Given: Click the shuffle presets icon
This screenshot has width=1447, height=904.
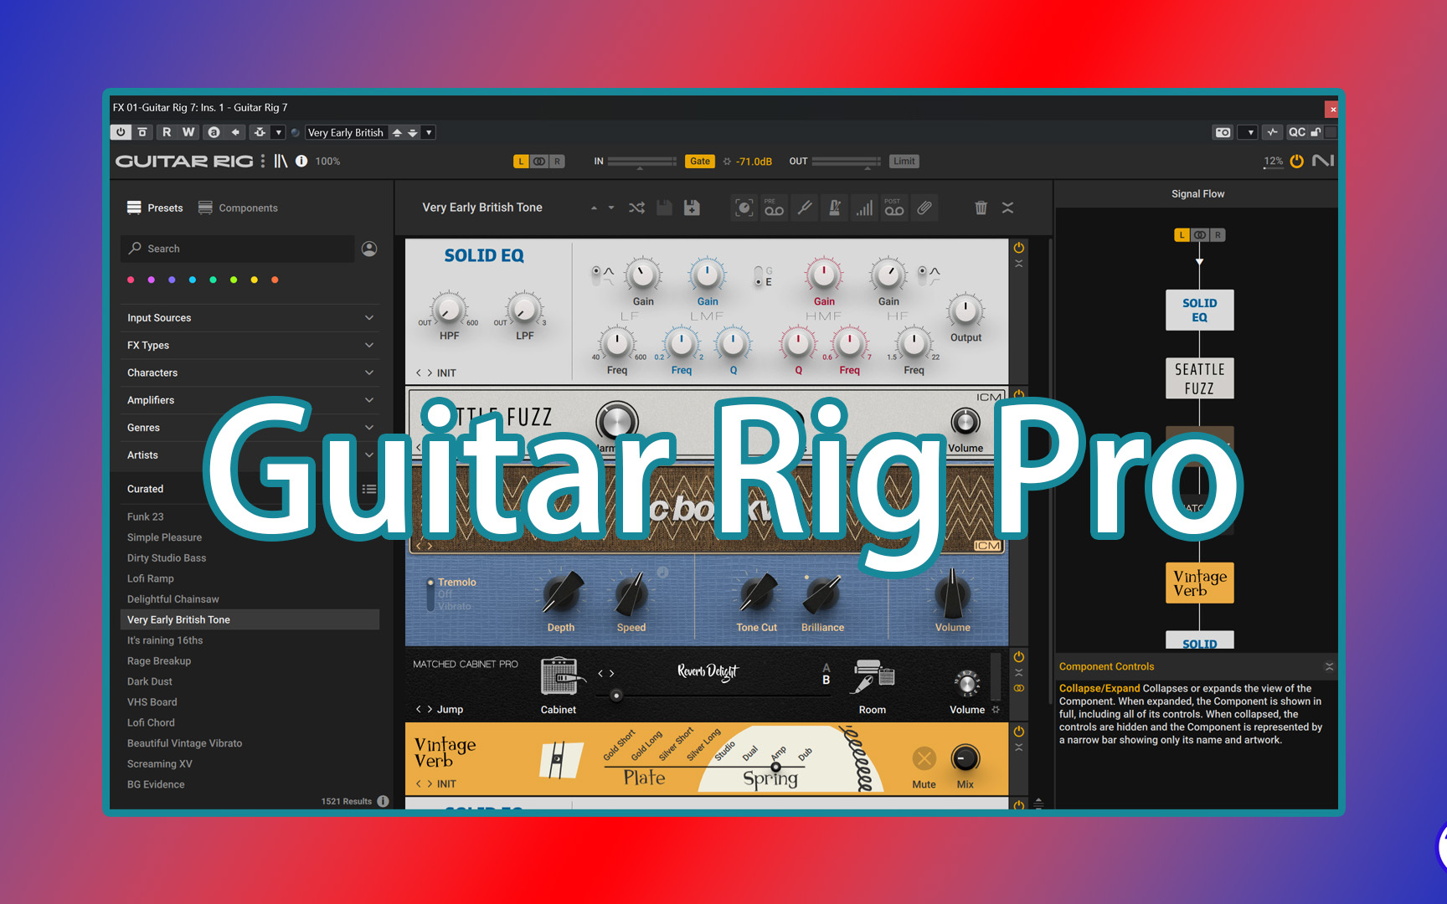Looking at the screenshot, I should pyautogui.click(x=637, y=208).
